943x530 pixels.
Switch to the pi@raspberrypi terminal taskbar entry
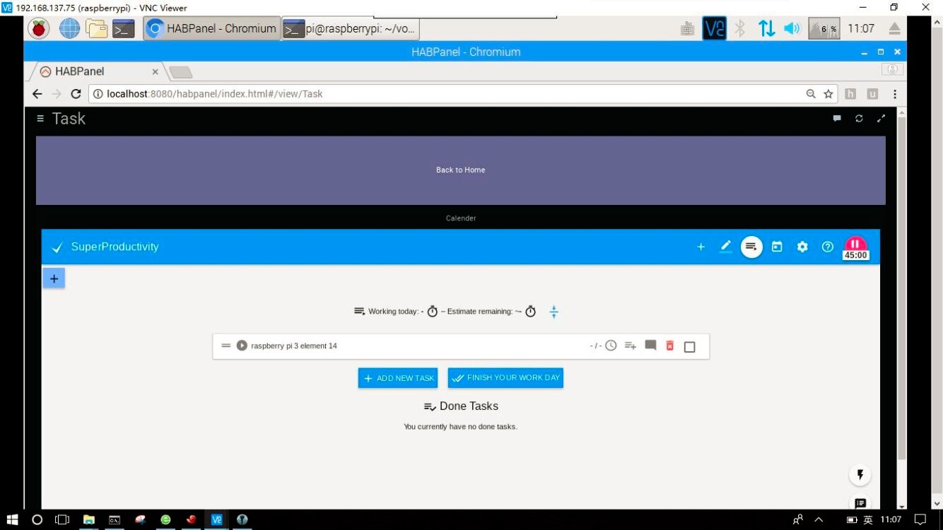pyautogui.click(x=351, y=28)
